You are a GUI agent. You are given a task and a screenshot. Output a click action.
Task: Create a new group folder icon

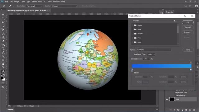(x=186, y=110)
